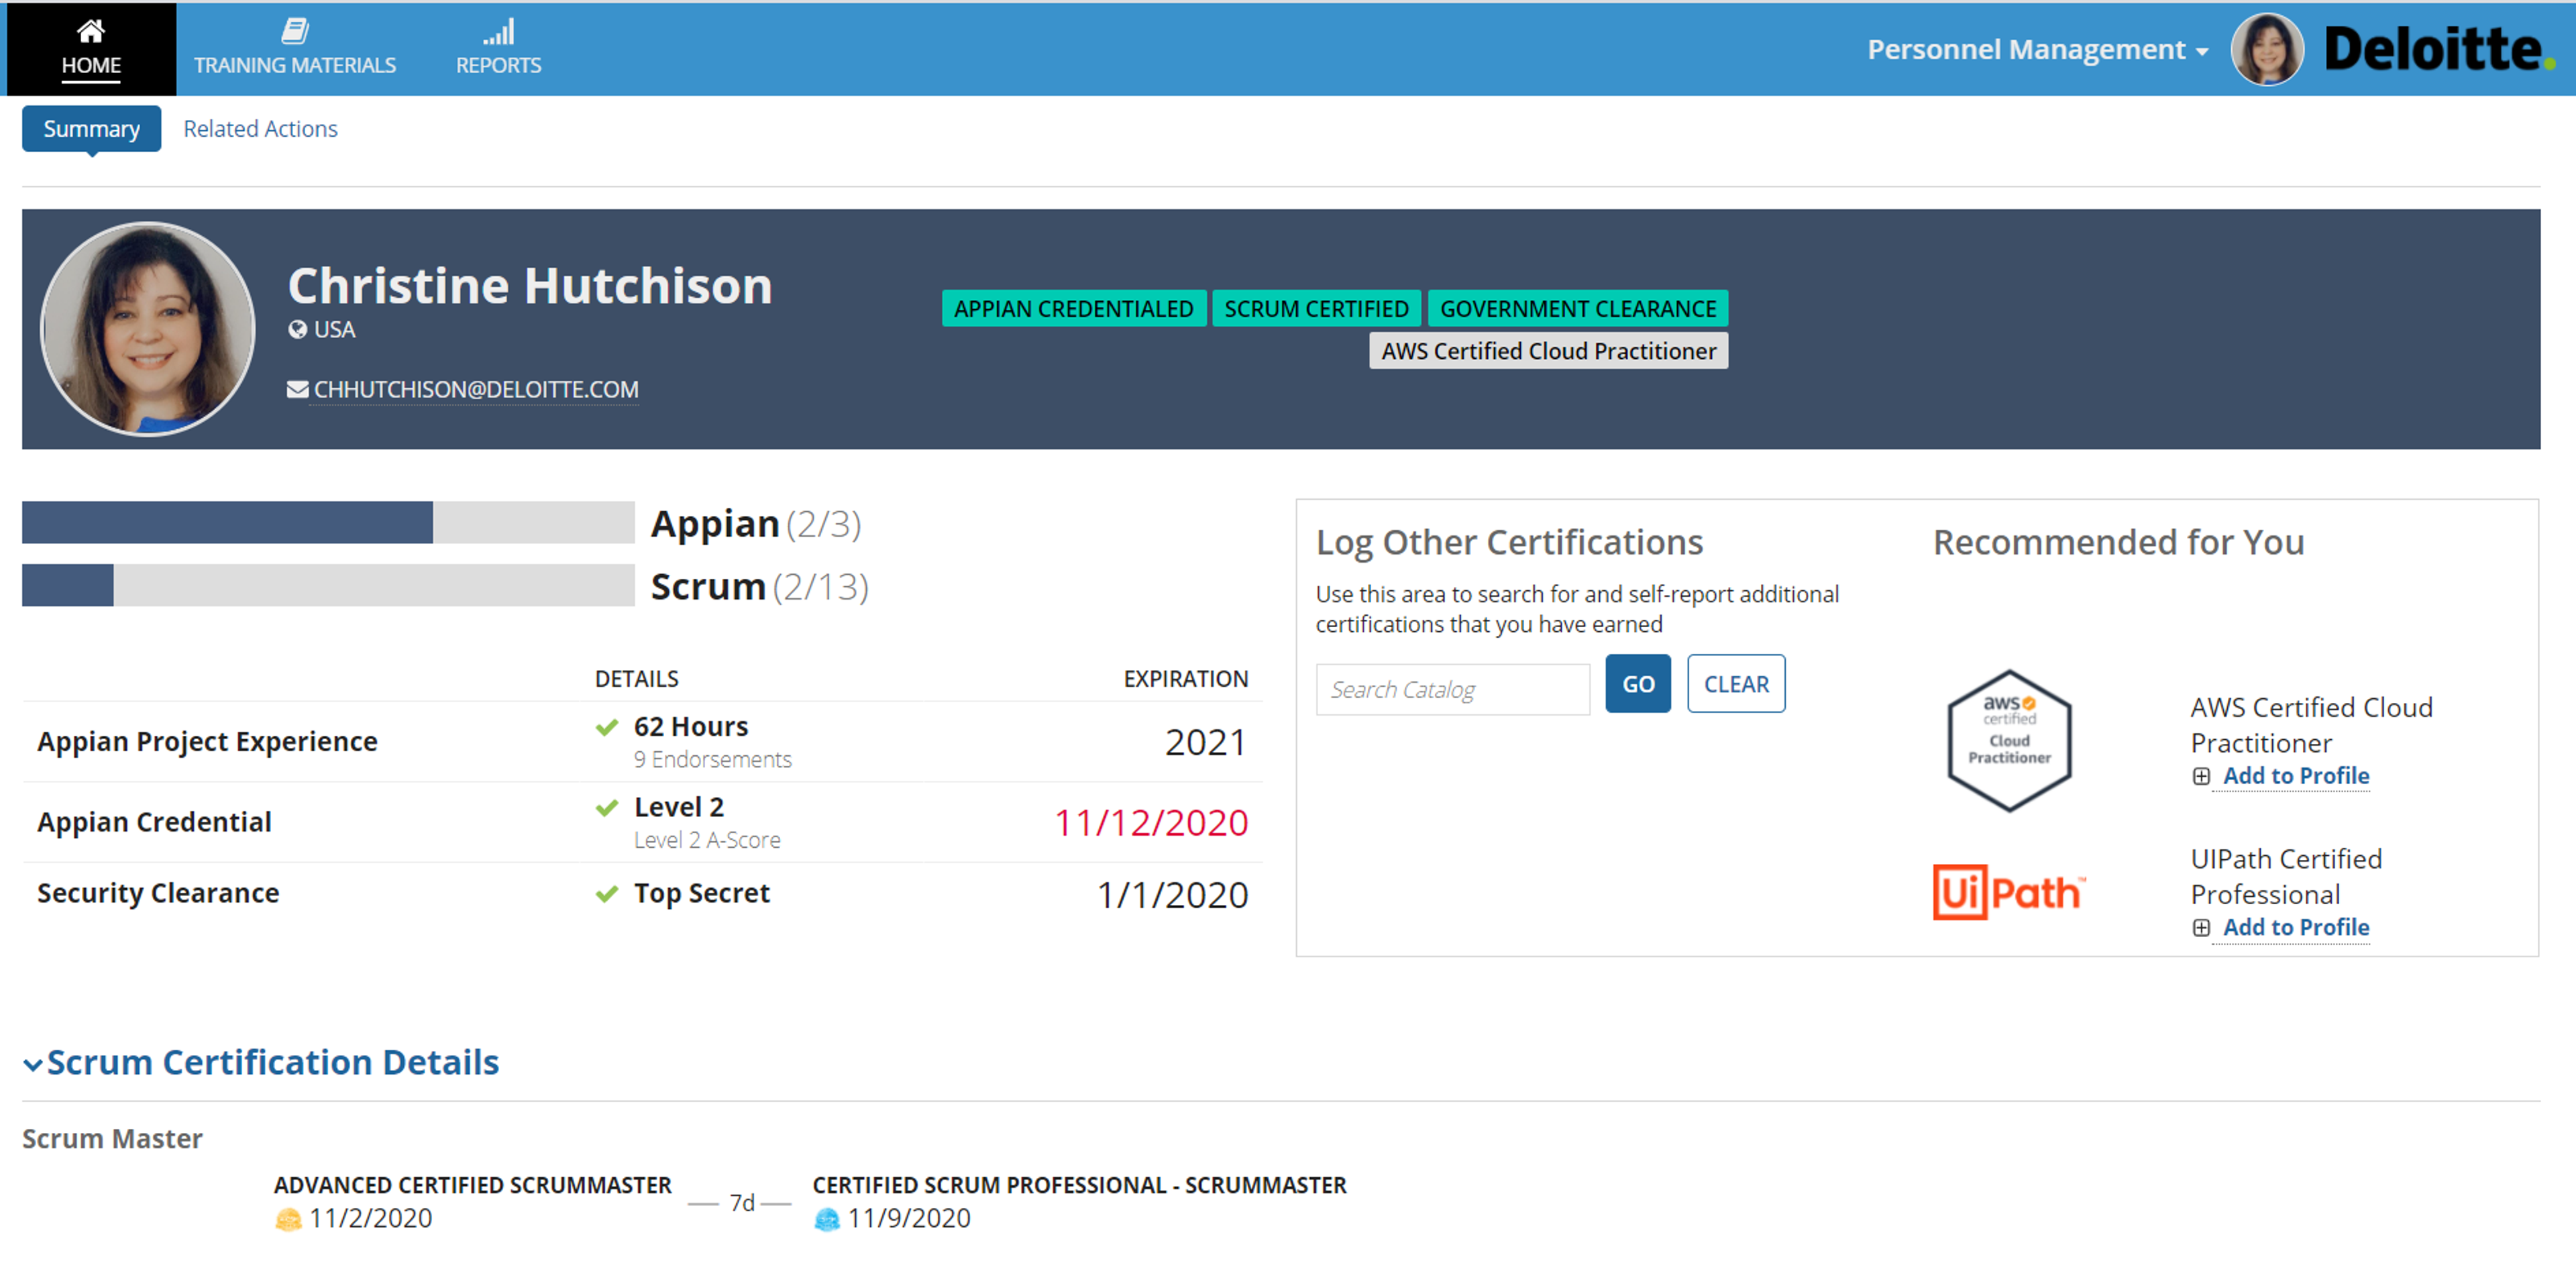Screen dimensions: 2576x1261
Task: Open the TRAINING MATERIALS tab
Action: pyautogui.click(x=294, y=49)
